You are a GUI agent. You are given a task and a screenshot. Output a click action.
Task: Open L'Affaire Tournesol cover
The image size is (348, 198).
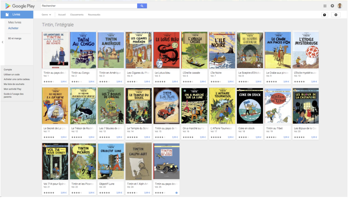[222, 106]
